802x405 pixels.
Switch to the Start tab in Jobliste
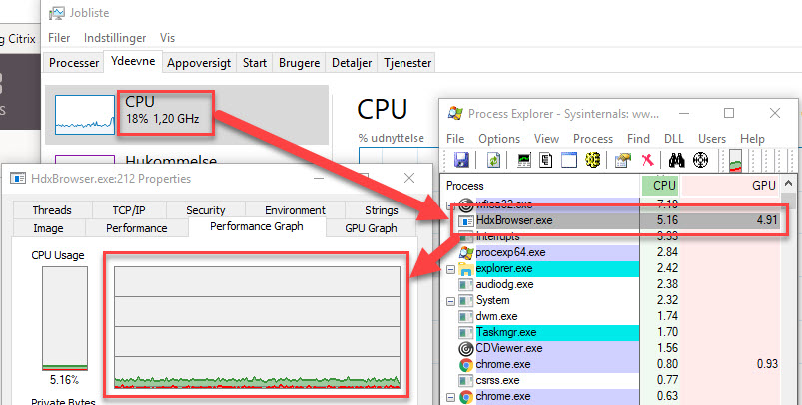click(x=255, y=63)
